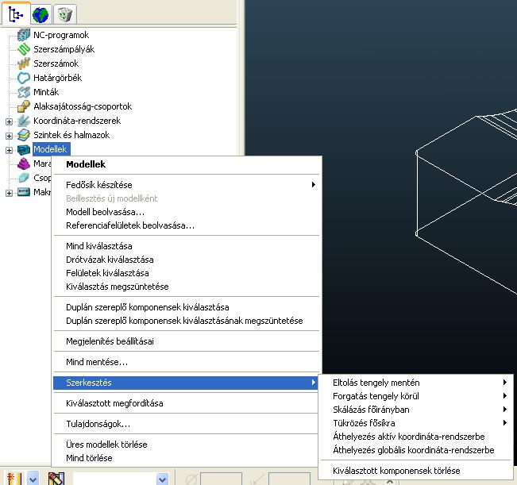Open Tükrözés fősíkra submenu
517x485 pixels.
point(416,423)
